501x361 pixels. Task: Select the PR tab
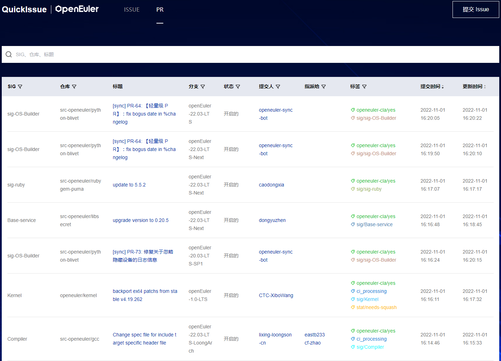160,10
